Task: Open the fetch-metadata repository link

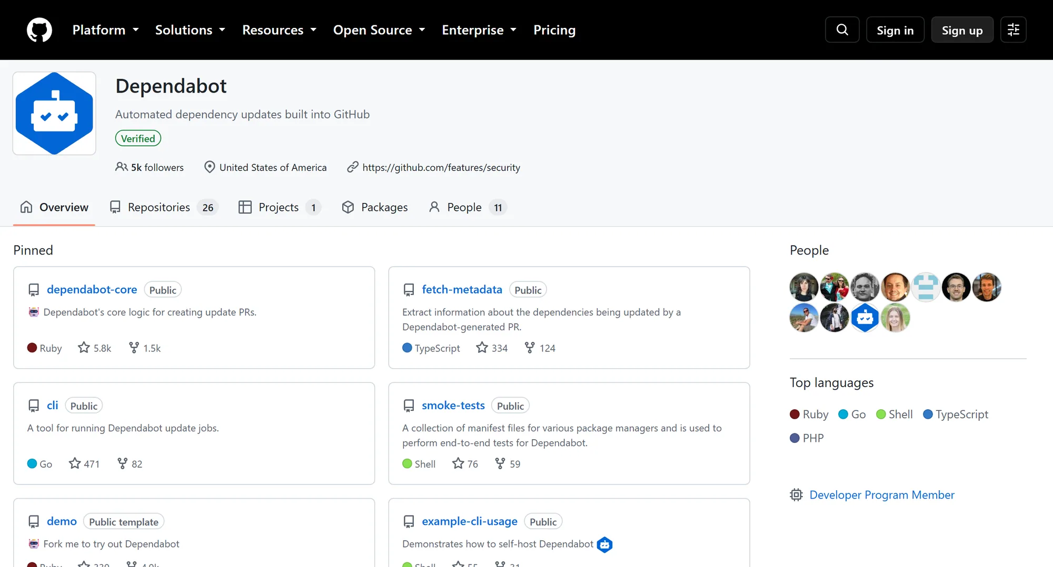Action: tap(462, 289)
